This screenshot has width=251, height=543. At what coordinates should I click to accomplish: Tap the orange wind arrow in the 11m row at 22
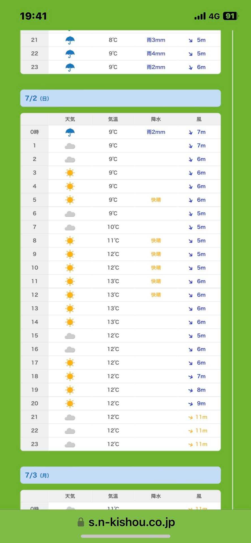[x=190, y=431]
